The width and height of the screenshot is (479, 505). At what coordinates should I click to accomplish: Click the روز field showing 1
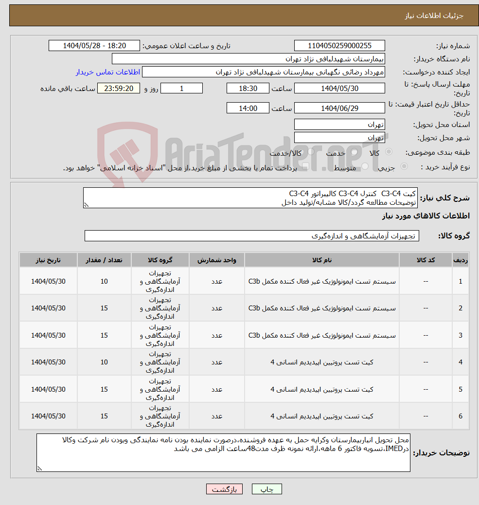[x=181, y=88]
